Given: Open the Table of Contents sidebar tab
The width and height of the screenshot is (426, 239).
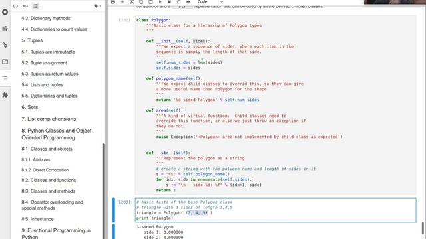Looking at the screenshot, I should (5, 78).
